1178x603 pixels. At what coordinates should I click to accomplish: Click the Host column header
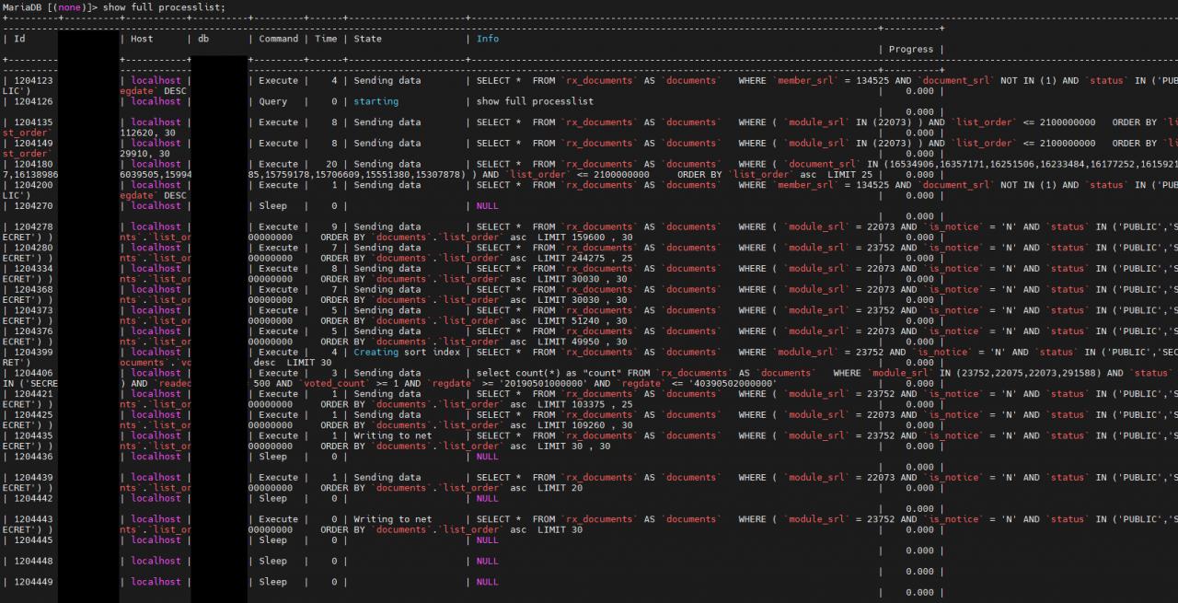coord(142,39)
